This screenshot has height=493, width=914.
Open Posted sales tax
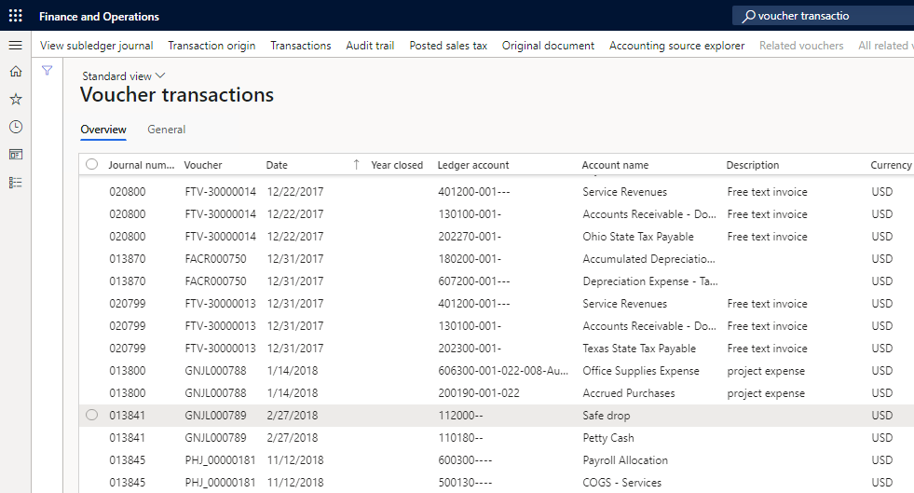click(448, 46)
